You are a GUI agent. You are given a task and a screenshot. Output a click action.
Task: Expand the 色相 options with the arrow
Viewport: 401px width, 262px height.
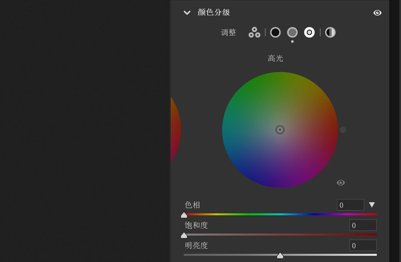pyautogui.click(x=372, y=205)
